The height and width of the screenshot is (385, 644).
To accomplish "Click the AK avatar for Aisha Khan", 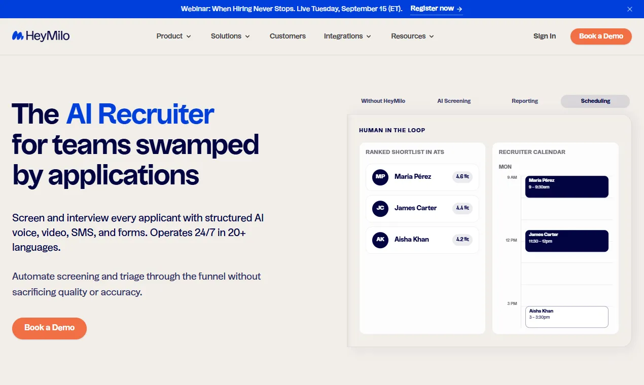I will [x=380, y=240].
